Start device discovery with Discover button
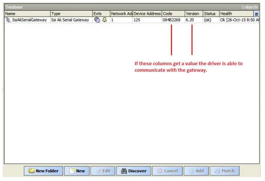 coord(133,171)
